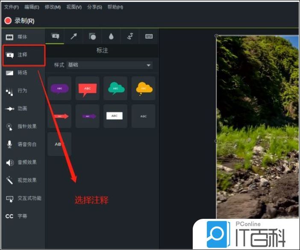Screen dimensions: 300x250
Task: Open the 行为 behaviors panel
Action: coord(24,91)
